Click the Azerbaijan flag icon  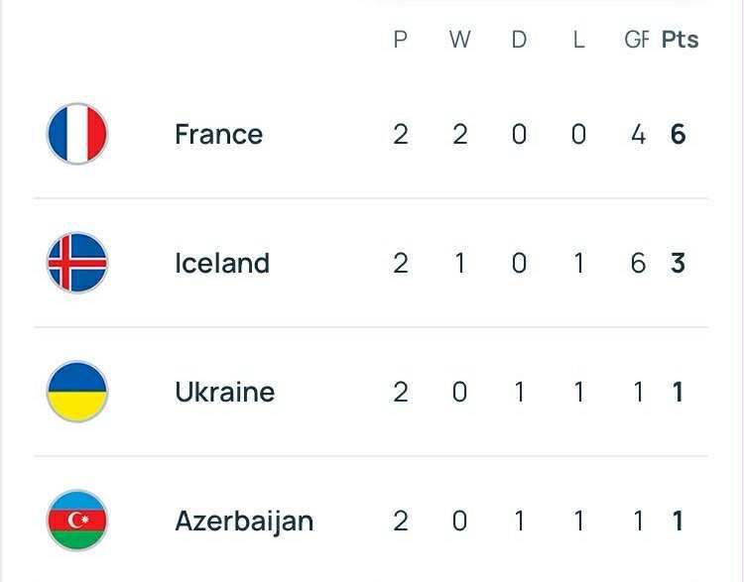point(77,521)
